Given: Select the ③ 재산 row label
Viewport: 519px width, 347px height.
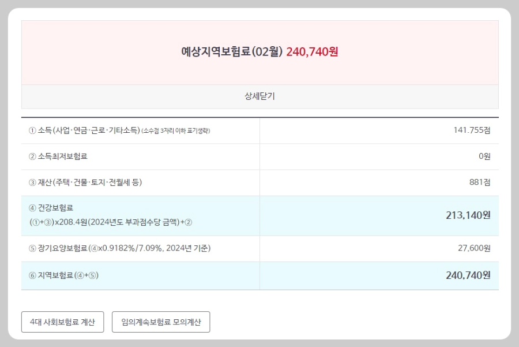Looking at the screenshot, I should (x=85, y=182).
